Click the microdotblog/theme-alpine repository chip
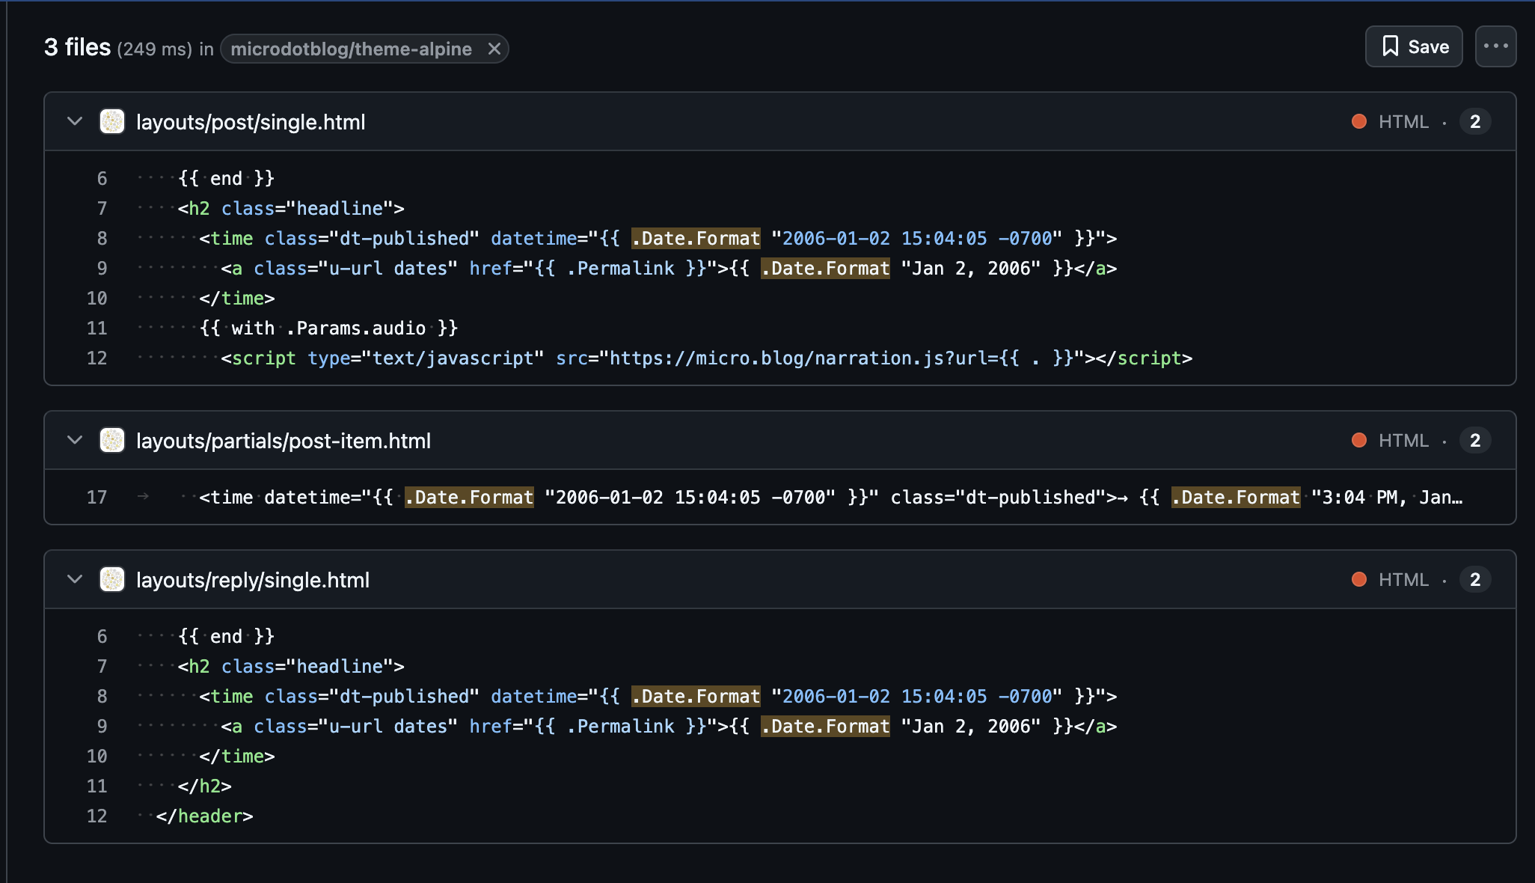Image resolution: width=1535 pixels, height=883 pixels. [351, 49]
